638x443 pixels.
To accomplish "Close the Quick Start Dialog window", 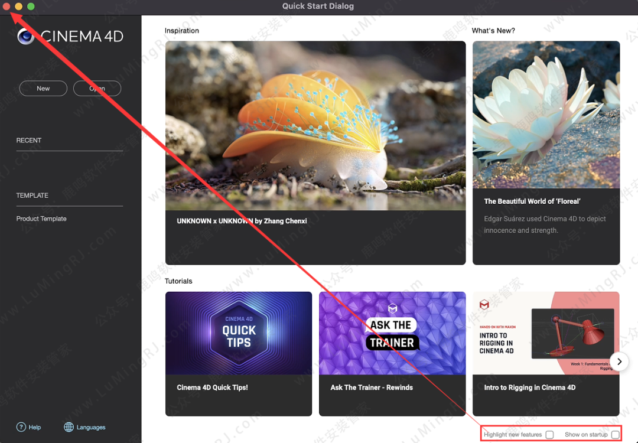I will (6, 6).
